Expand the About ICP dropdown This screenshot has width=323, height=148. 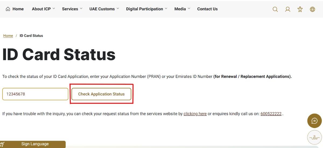pyautogui.click(x=43, y=9)
